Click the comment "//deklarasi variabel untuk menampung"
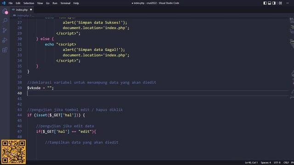This screenshot has width=294, height=165. coord(67,82)
